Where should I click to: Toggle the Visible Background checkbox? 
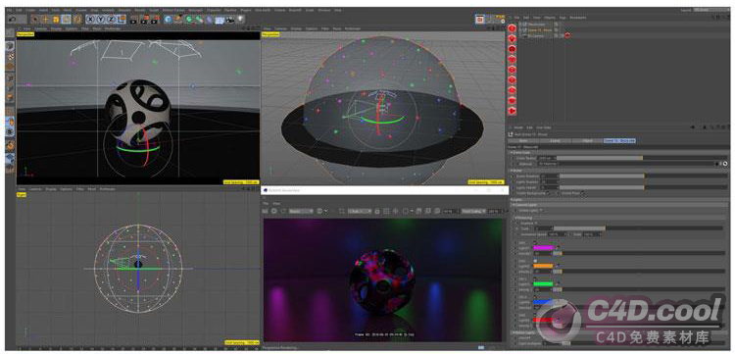tap(548, 193)
